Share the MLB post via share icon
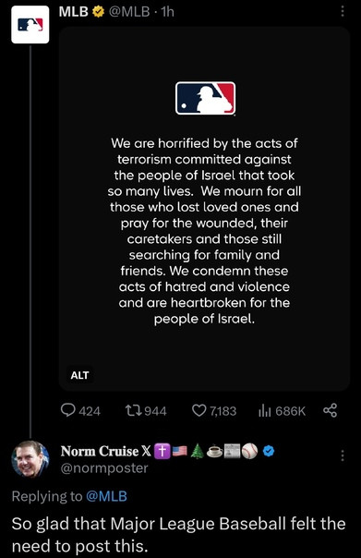The image size is (361, 558). (x=330, y=411)
